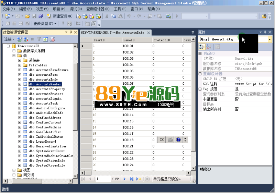Close the dbo.AccountsInfo tab
275x193 pixels.
[148, 33]
